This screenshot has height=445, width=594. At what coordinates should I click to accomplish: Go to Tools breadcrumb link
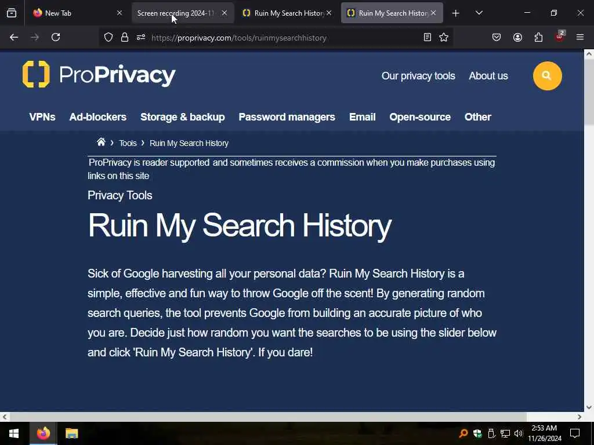coord(128,143)
